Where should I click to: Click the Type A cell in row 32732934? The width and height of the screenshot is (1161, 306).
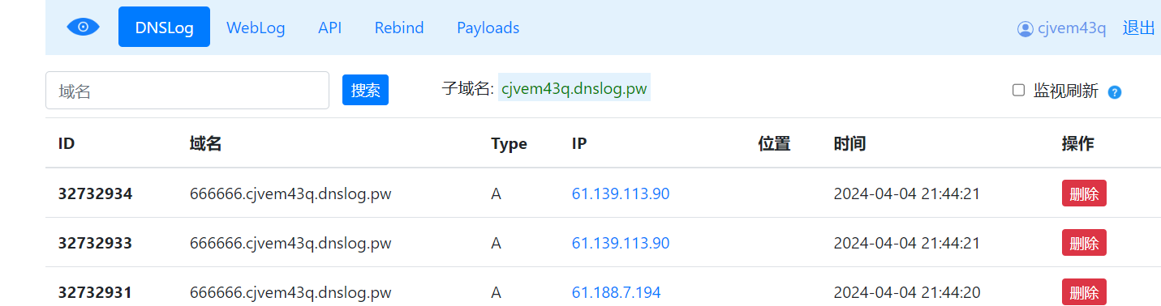[497, 194]
